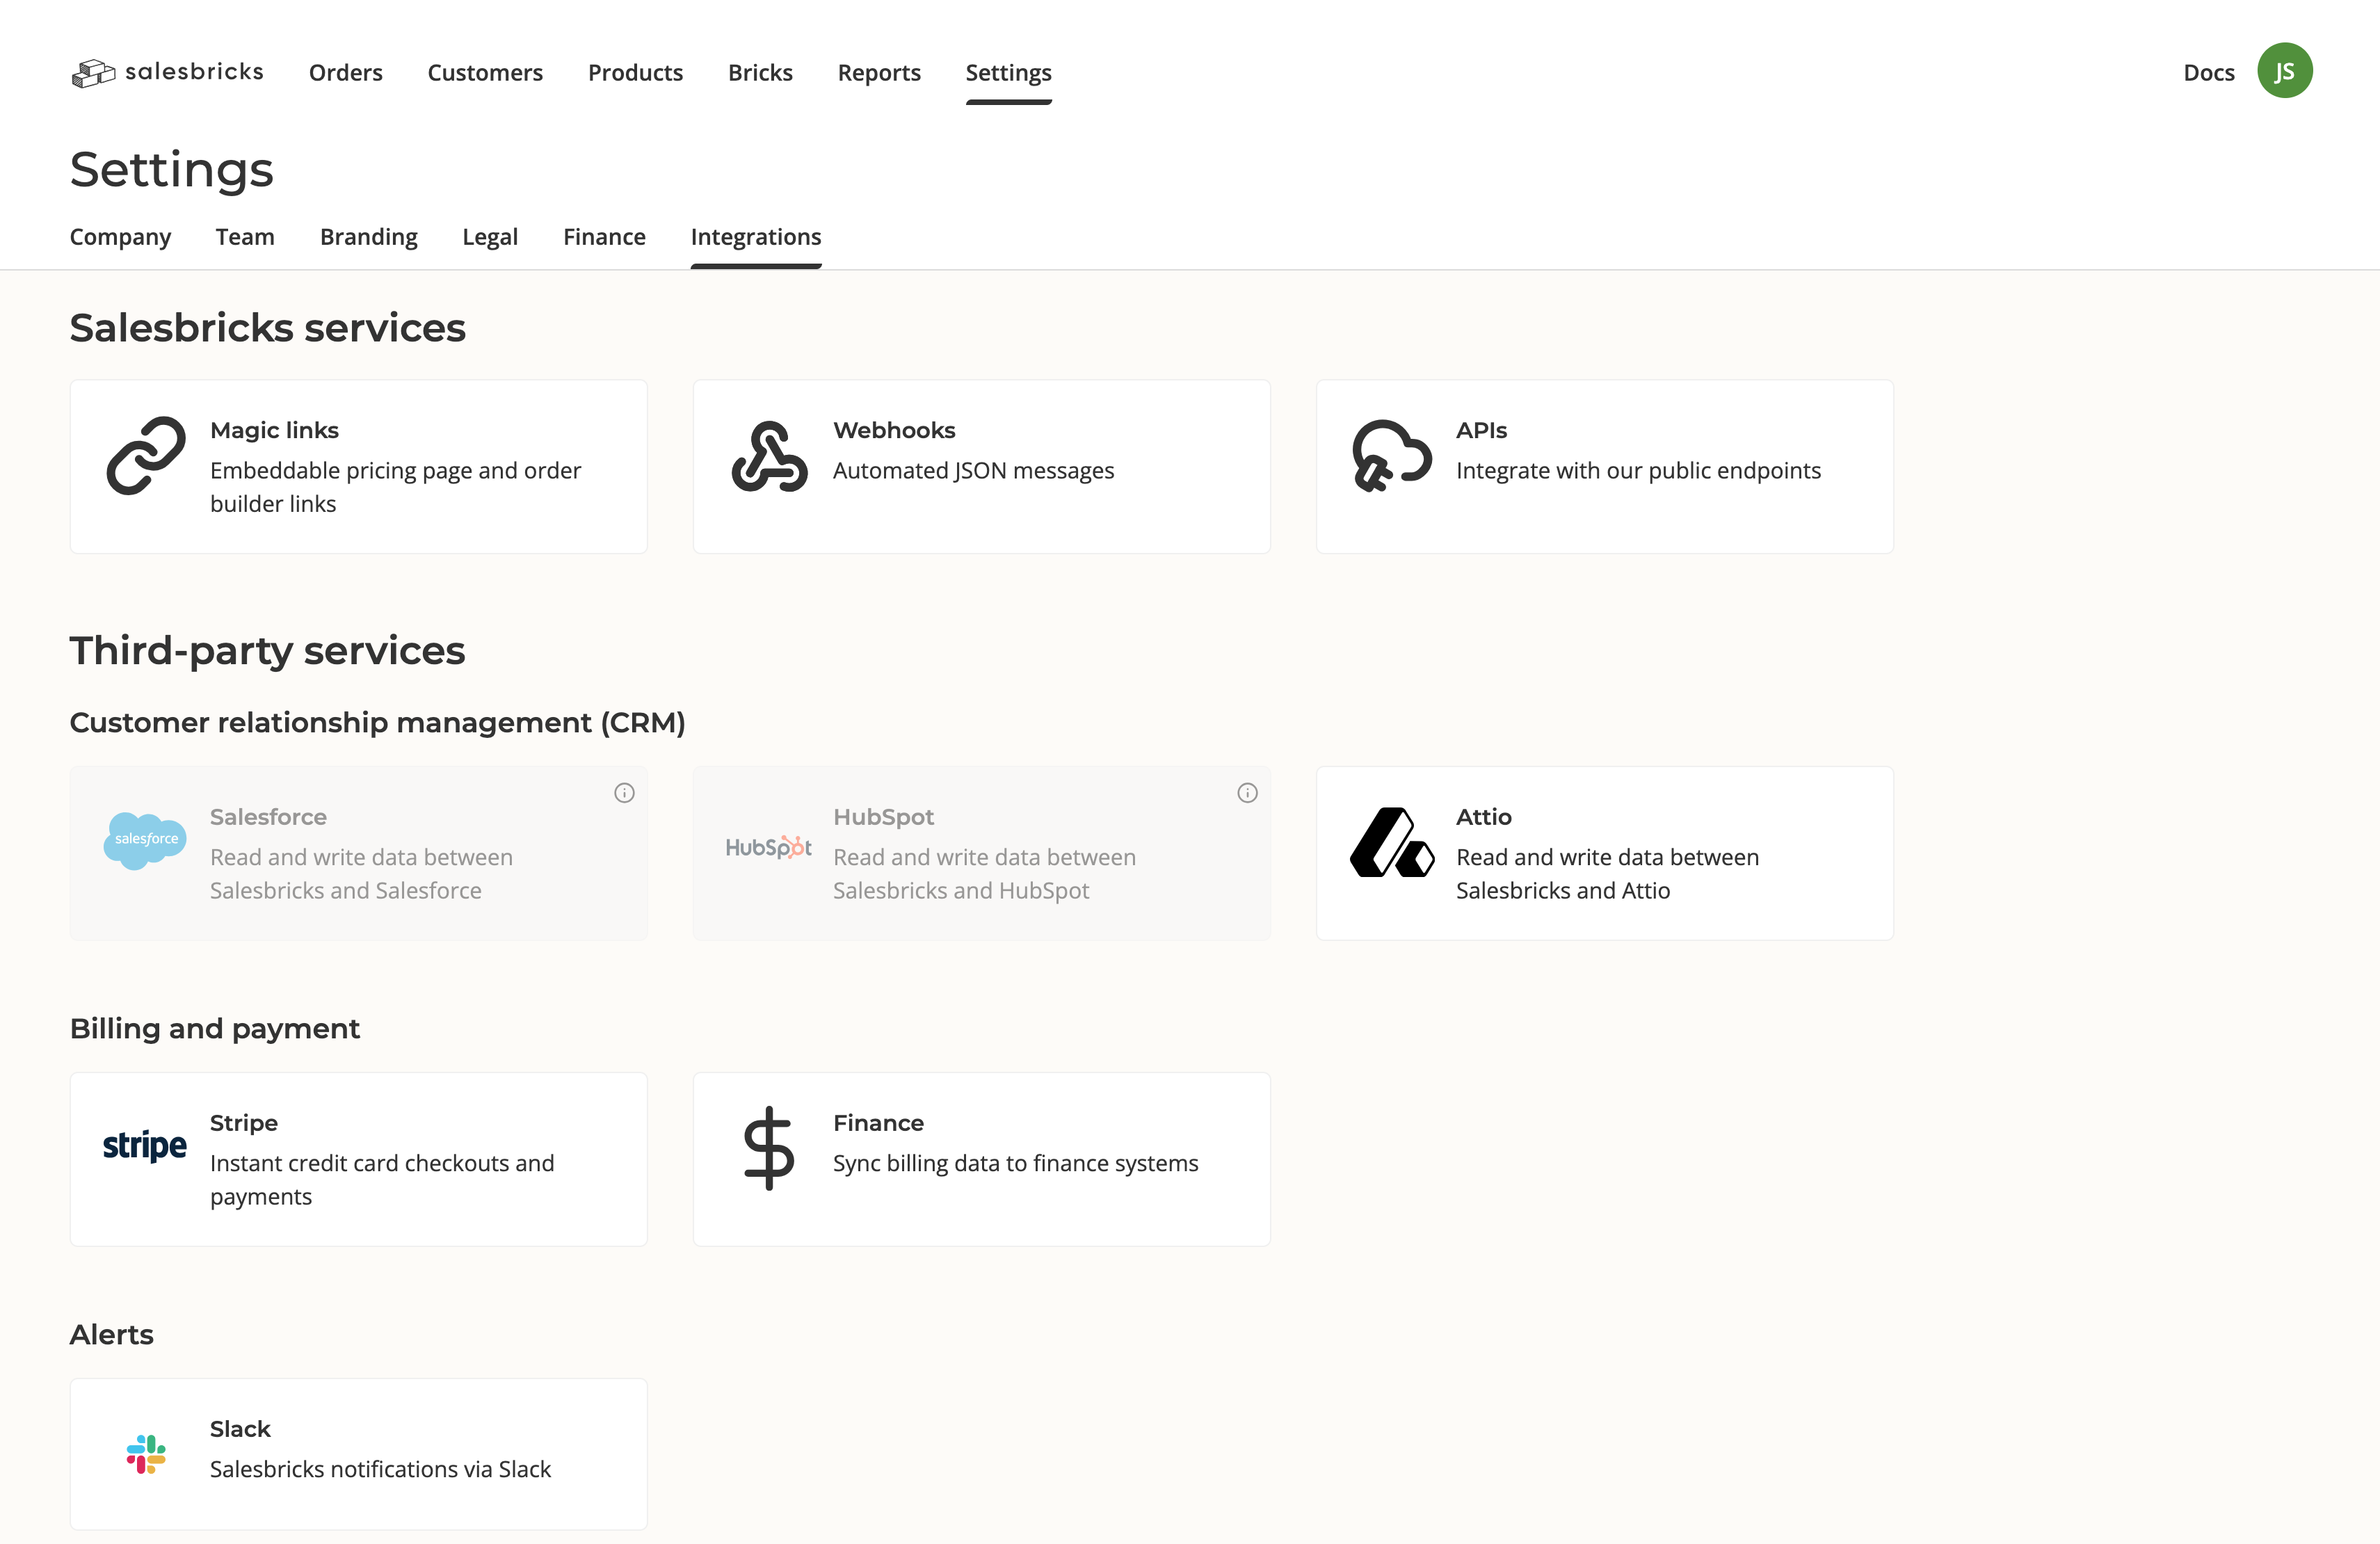2380x1544 pixels.
Task: Open the Reports navigation item
Action: point(878,72)
